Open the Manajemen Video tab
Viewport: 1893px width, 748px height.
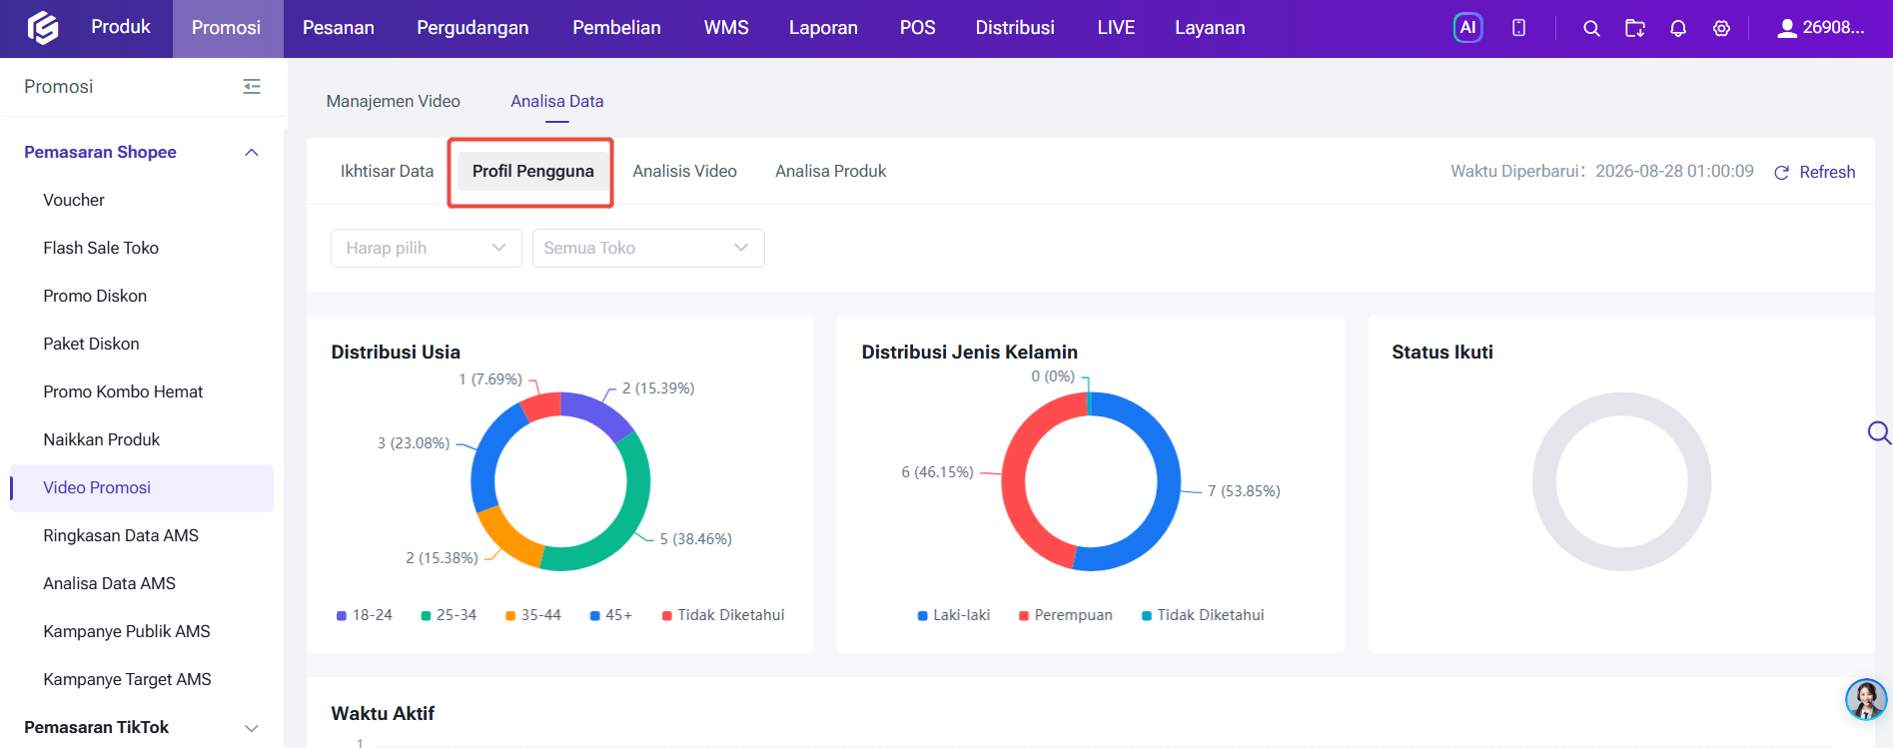[x=394, y=101]
